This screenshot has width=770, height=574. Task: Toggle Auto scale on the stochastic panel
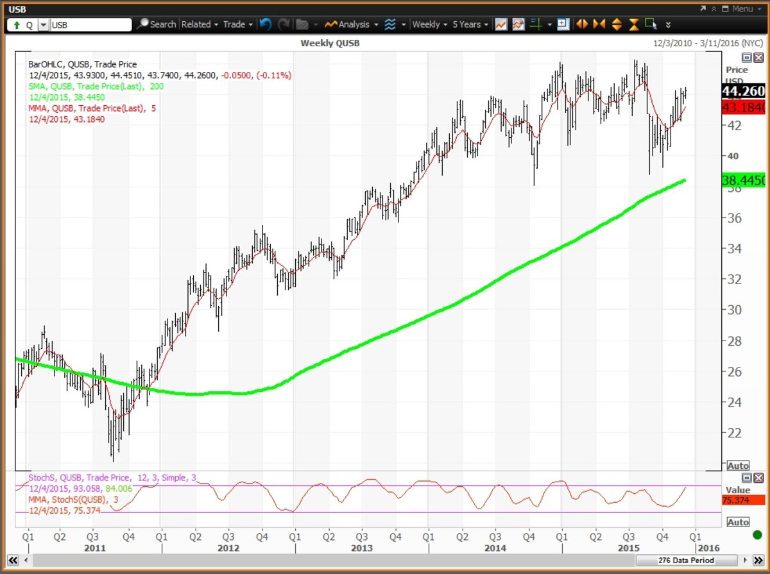point(738,523)
